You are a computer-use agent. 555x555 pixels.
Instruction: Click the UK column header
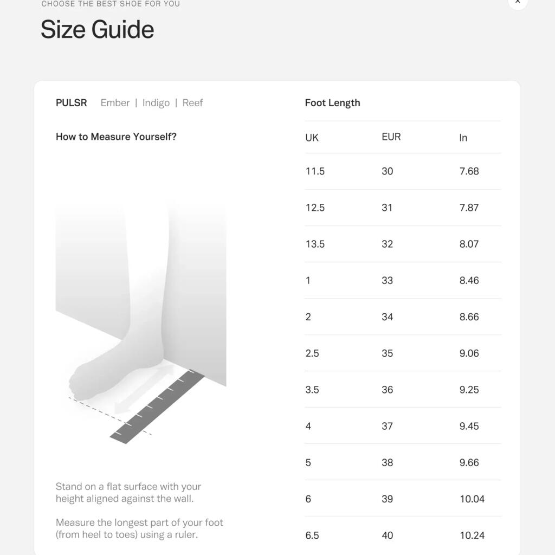point(312,137)
